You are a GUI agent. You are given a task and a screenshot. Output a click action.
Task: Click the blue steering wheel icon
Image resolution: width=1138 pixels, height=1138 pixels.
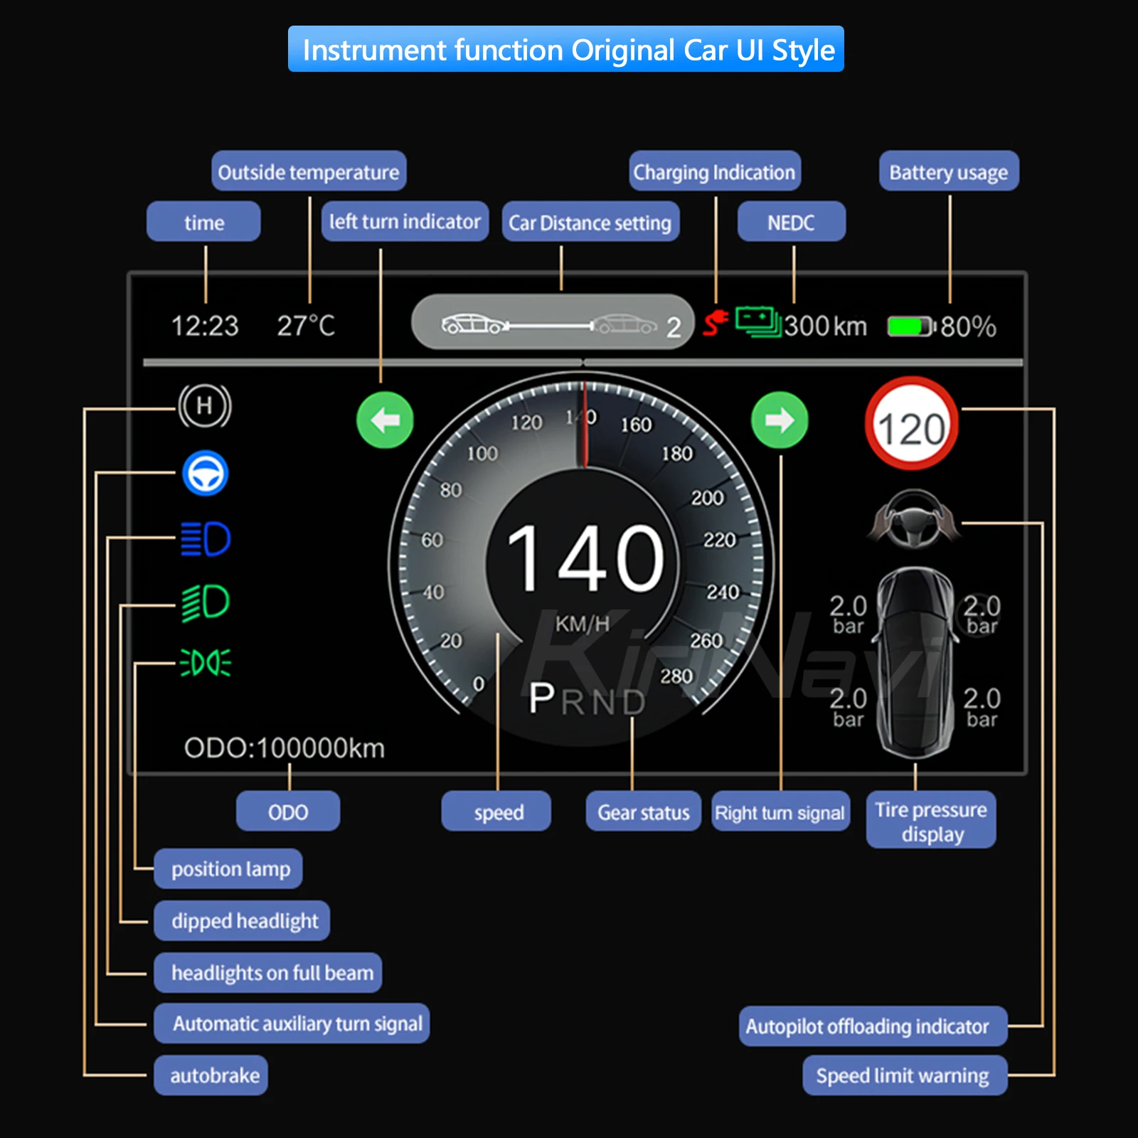(206, 474)
